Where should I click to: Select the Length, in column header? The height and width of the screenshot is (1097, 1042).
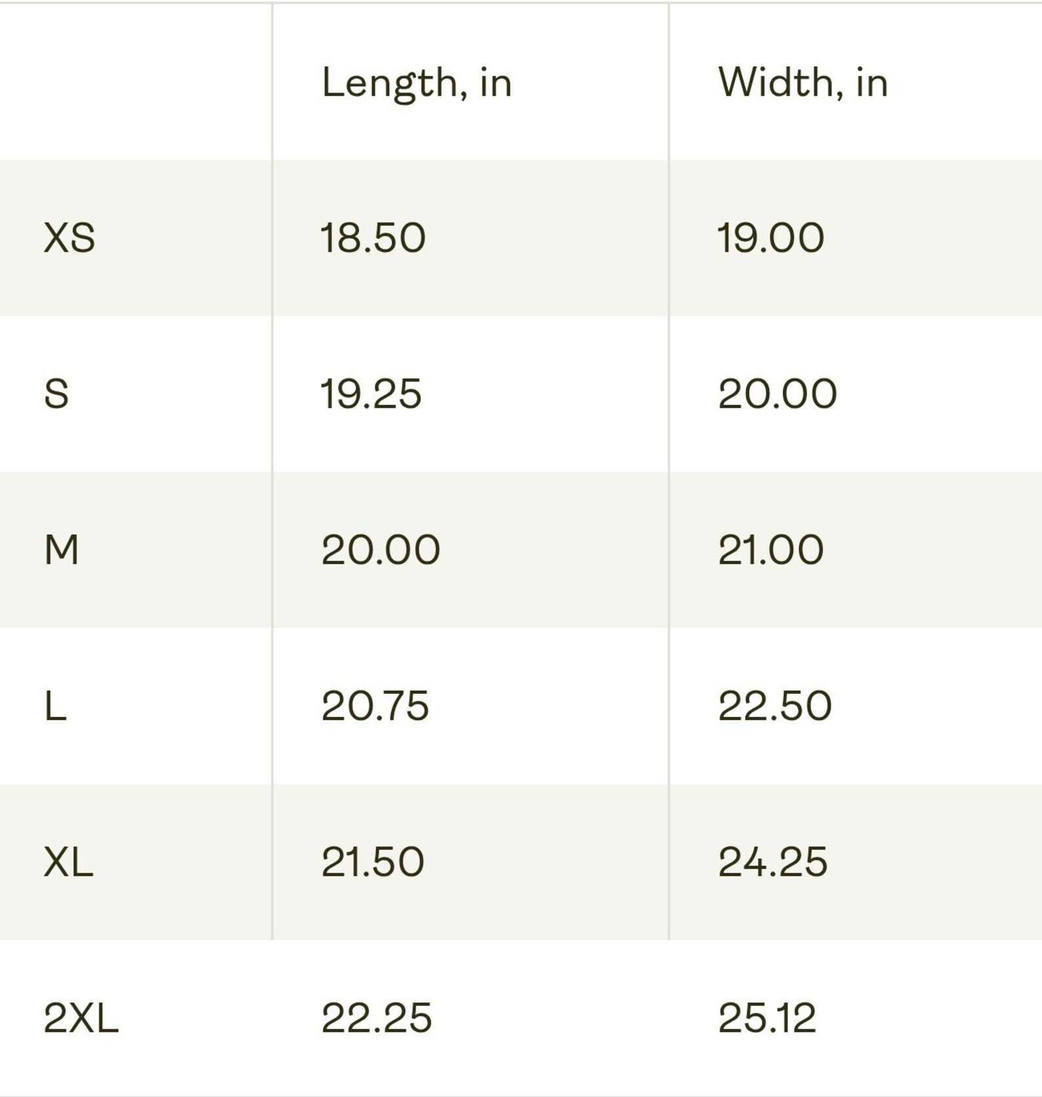[x=417, y=84]
